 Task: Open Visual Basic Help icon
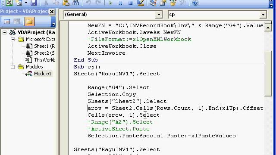[x=195, y=3]
